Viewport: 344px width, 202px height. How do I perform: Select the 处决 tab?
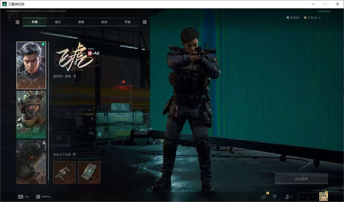pos(104,22)
